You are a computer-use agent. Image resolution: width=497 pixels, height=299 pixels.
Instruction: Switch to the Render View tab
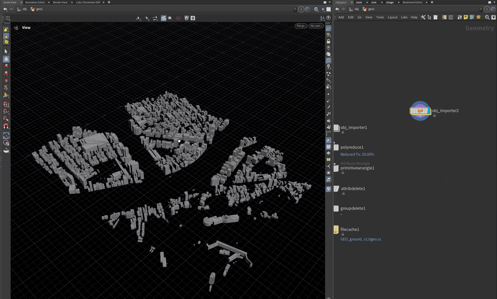[x=60, y=2]
